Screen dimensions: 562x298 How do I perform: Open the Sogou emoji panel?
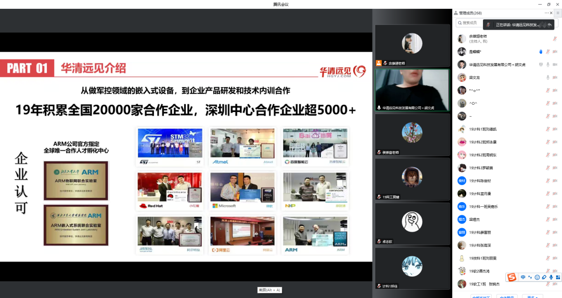pyautogui.click(x=537, y=277)
